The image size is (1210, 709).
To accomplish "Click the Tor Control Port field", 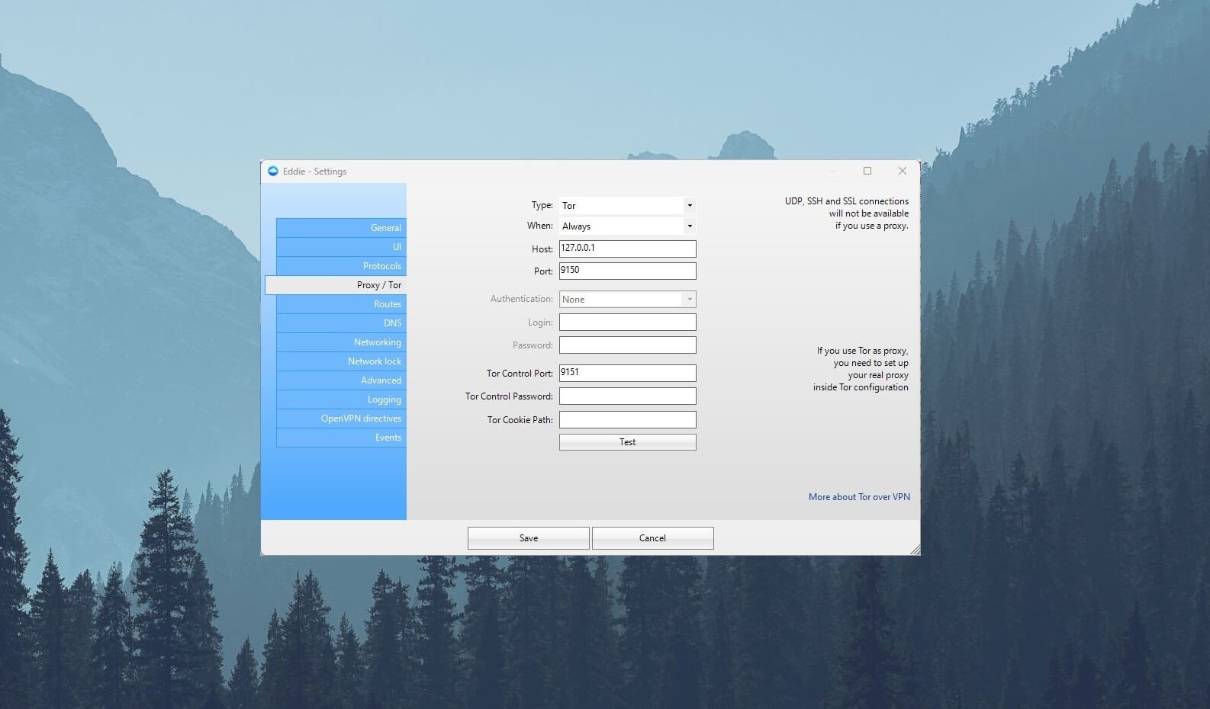I will (627, 373).
